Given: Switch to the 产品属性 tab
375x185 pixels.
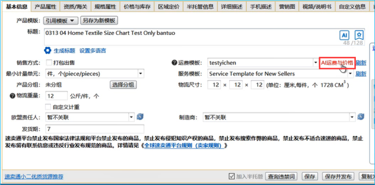Looking at the screenshot, I should pos(45,7).
